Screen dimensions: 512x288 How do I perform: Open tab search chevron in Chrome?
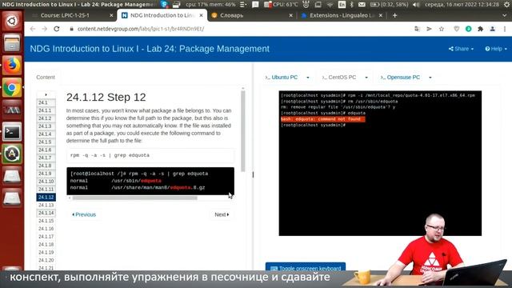click(505, 15)
